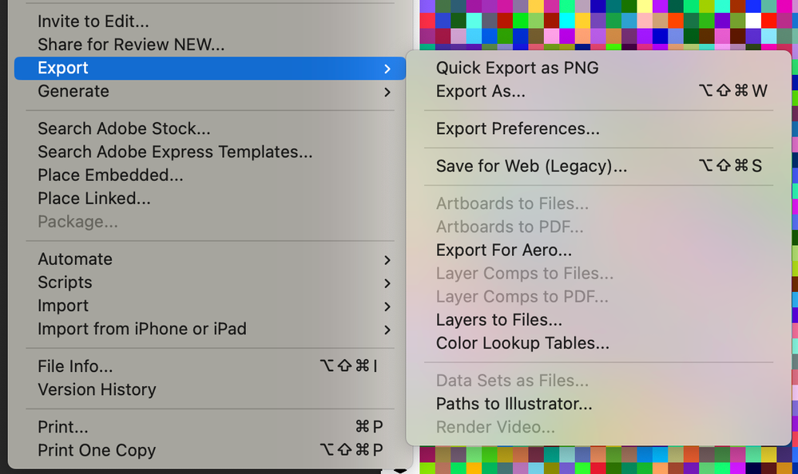Open Import from iPhone or iPad submenu
The width and height of the screenshot is (798, 474).
pyautogui.click(x=142, y=329)
